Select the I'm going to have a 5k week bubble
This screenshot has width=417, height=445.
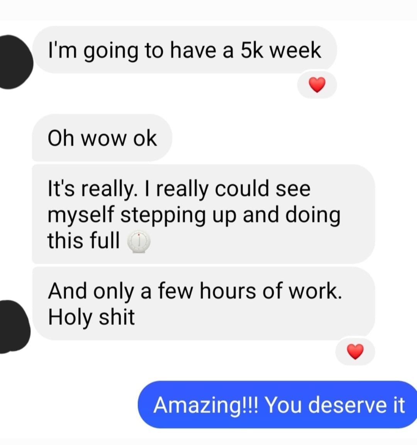point(185,50)
